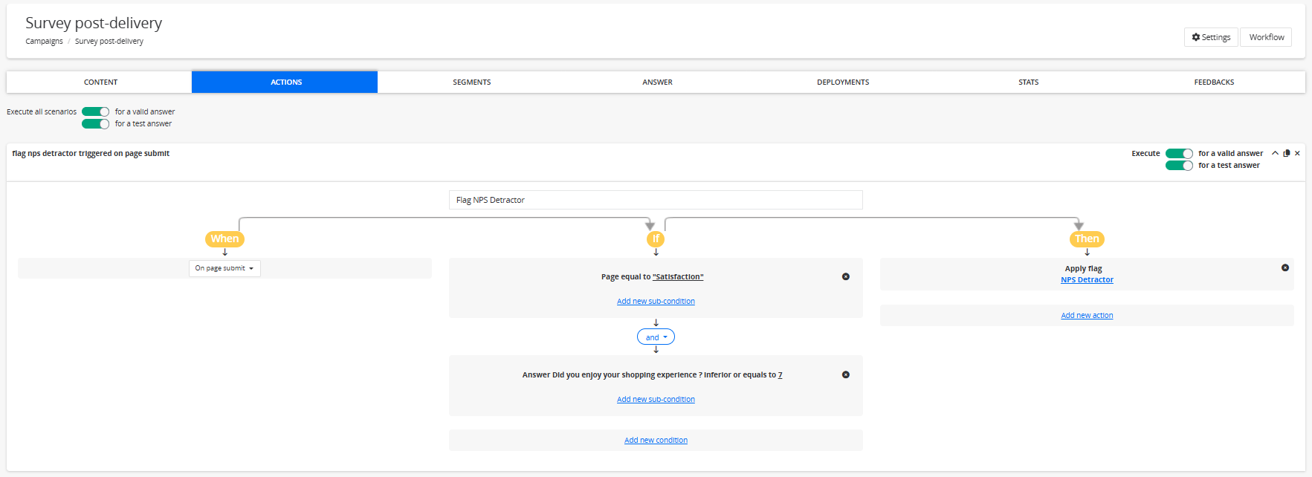Viewport: 1312px width, 477px height.
Task: Add new sub-condition under Answer condition
Action: click(x=656, y=399)
